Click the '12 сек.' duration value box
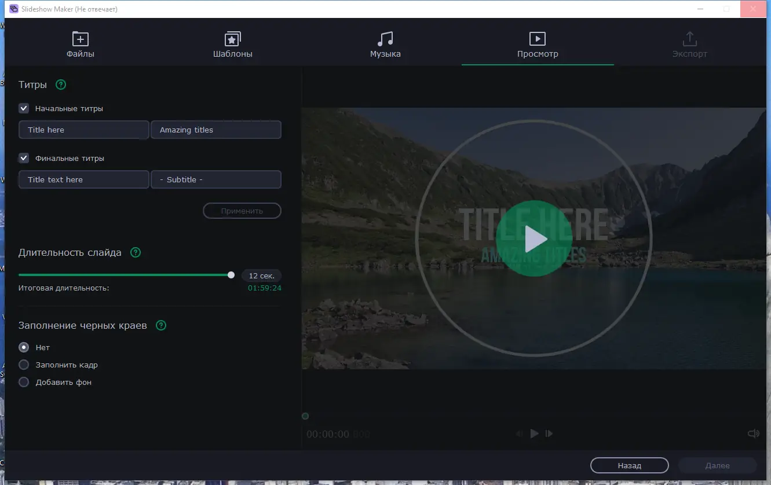The image size is (771, 485). 261,276
